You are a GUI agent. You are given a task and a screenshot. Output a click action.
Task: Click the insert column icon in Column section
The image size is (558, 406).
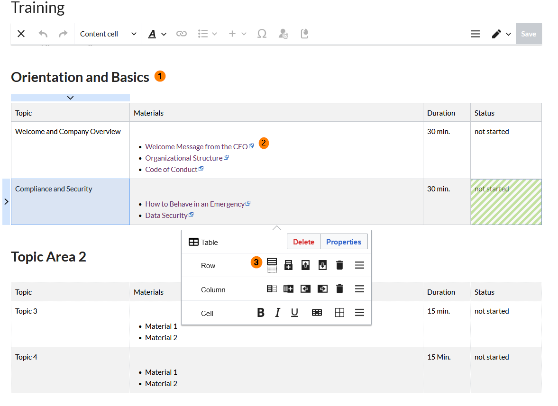[x=288, y=289]
